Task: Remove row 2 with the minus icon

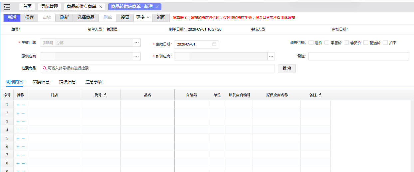Action: [23, 113]
